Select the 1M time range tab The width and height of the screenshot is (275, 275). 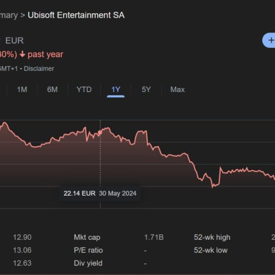(22, 89)
